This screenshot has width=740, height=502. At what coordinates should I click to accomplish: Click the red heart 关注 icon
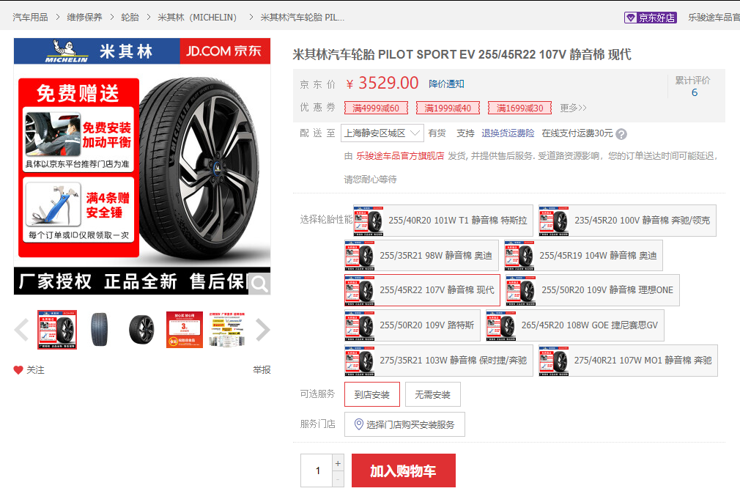18,370
